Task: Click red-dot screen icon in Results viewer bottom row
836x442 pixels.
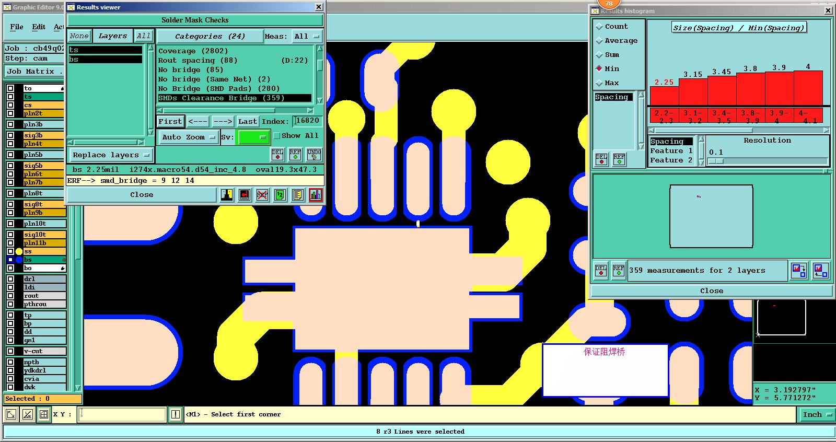Action: tap(245, 195)
